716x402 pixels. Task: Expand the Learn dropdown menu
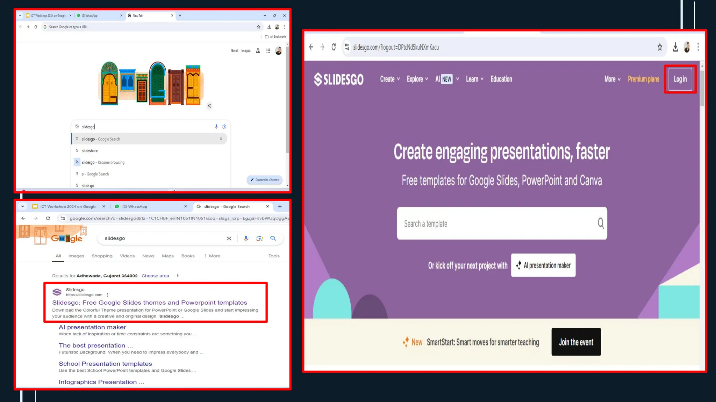474,79
